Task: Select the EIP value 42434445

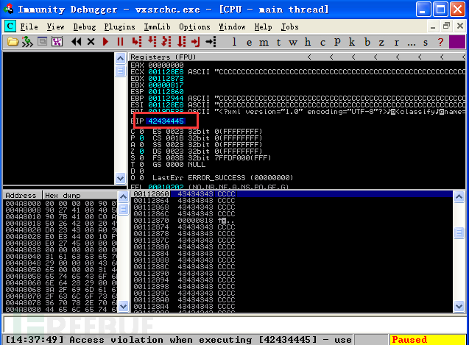Action: click(x=166, y=121)
